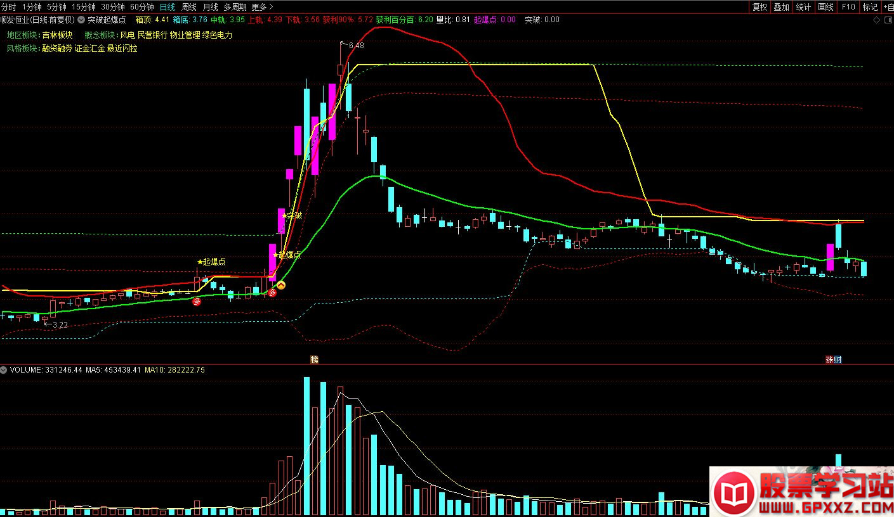Click the 上轨: 4.39 value
This screenshot has height=517, width=894.
pos(265,20)
